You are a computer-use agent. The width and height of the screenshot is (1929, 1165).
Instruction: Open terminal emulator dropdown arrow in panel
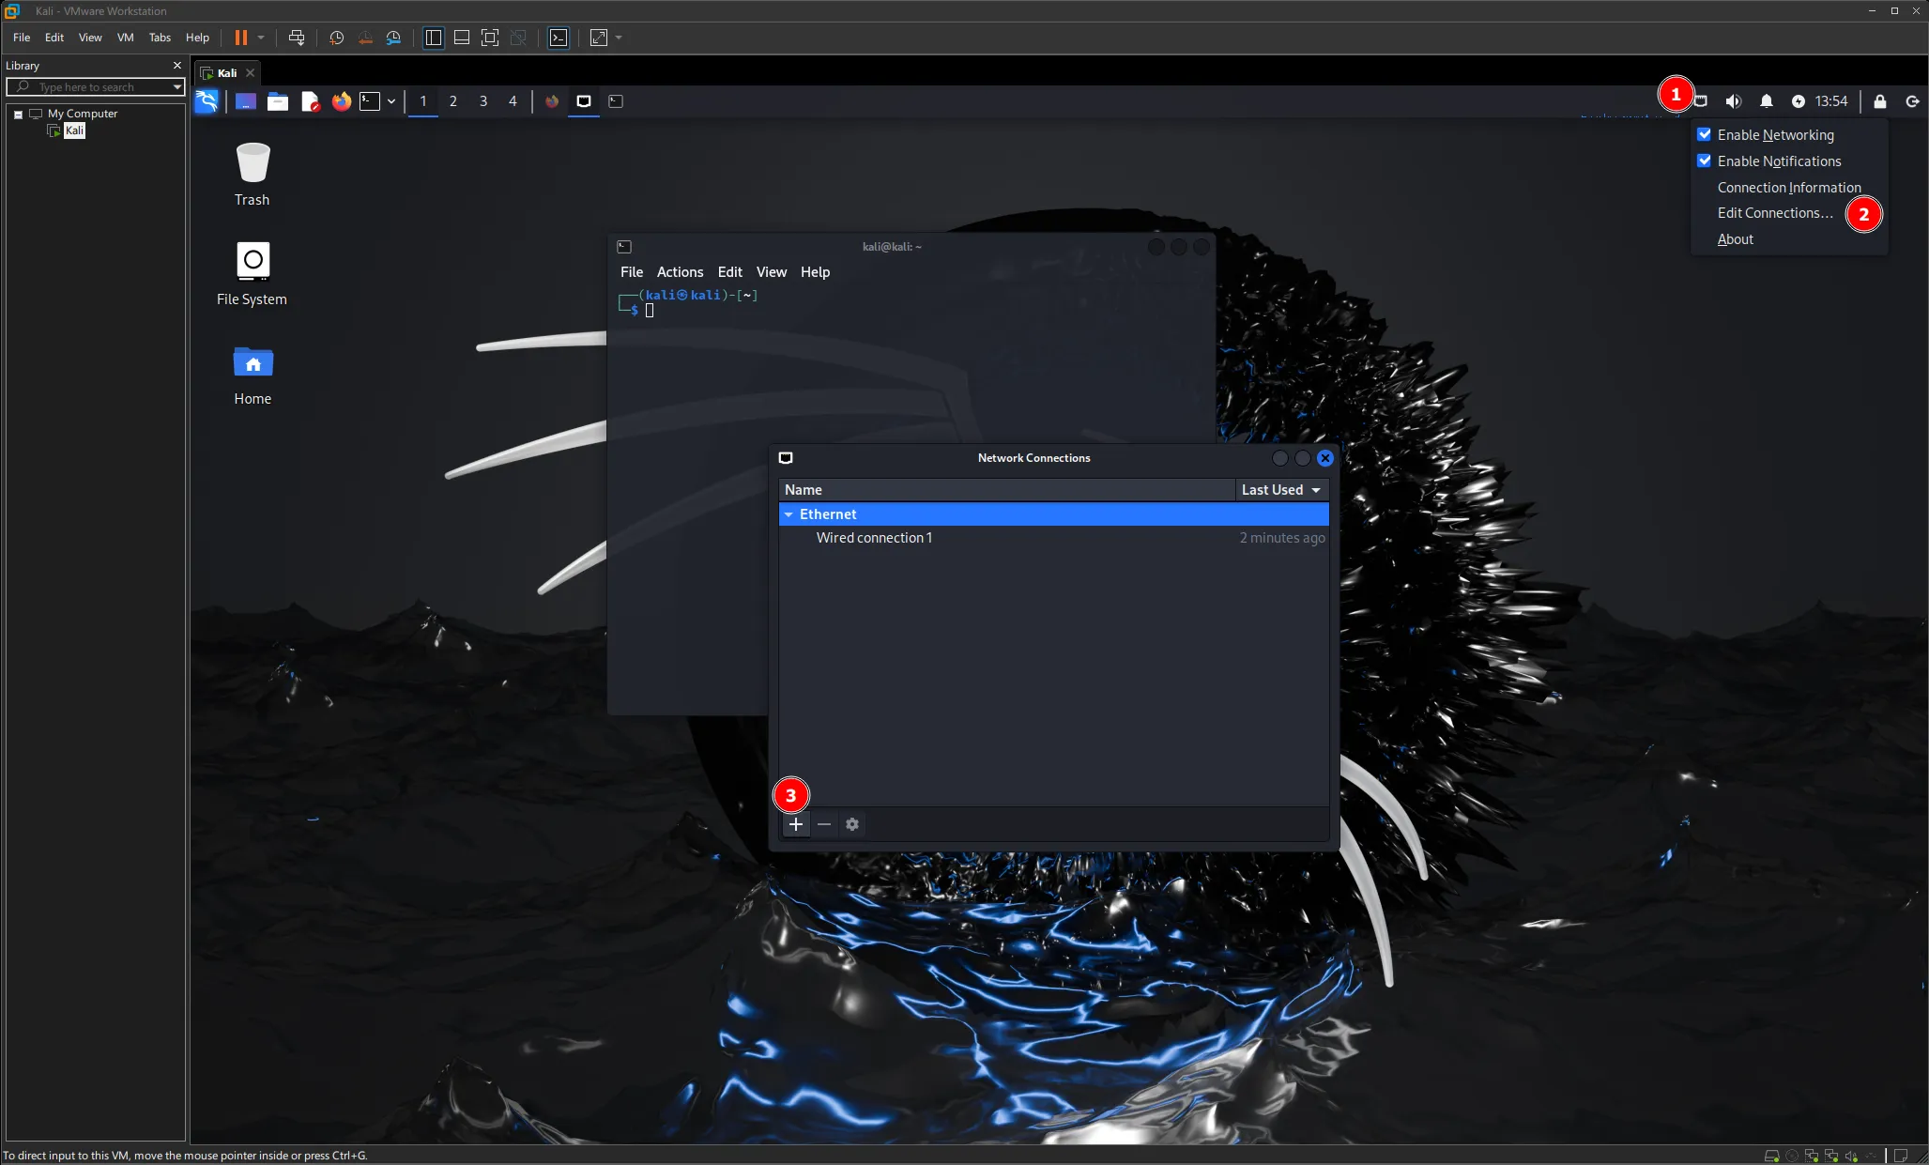391,101
